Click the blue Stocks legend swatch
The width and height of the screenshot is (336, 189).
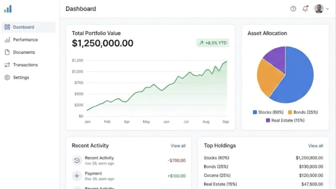255,112
